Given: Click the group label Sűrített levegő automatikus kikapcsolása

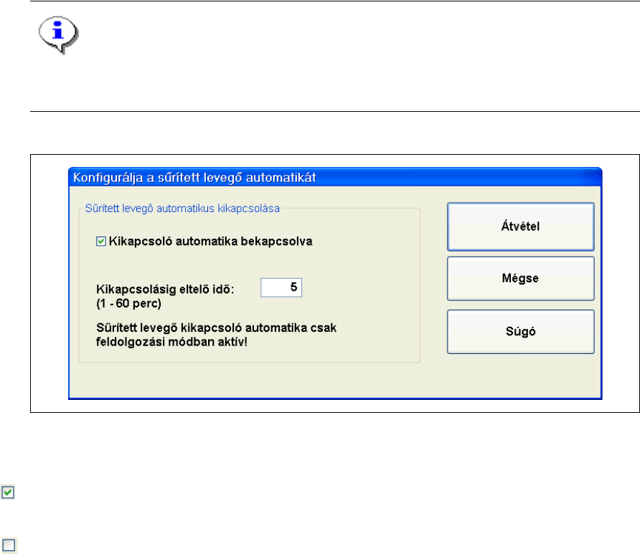Looking at the screenshot, I should [182, 209].
